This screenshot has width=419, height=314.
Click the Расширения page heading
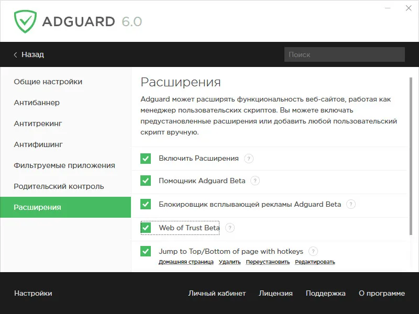pos(181,82)
